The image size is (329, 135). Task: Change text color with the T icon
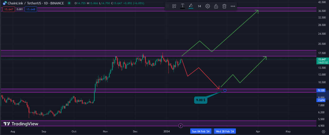point(182,6)
